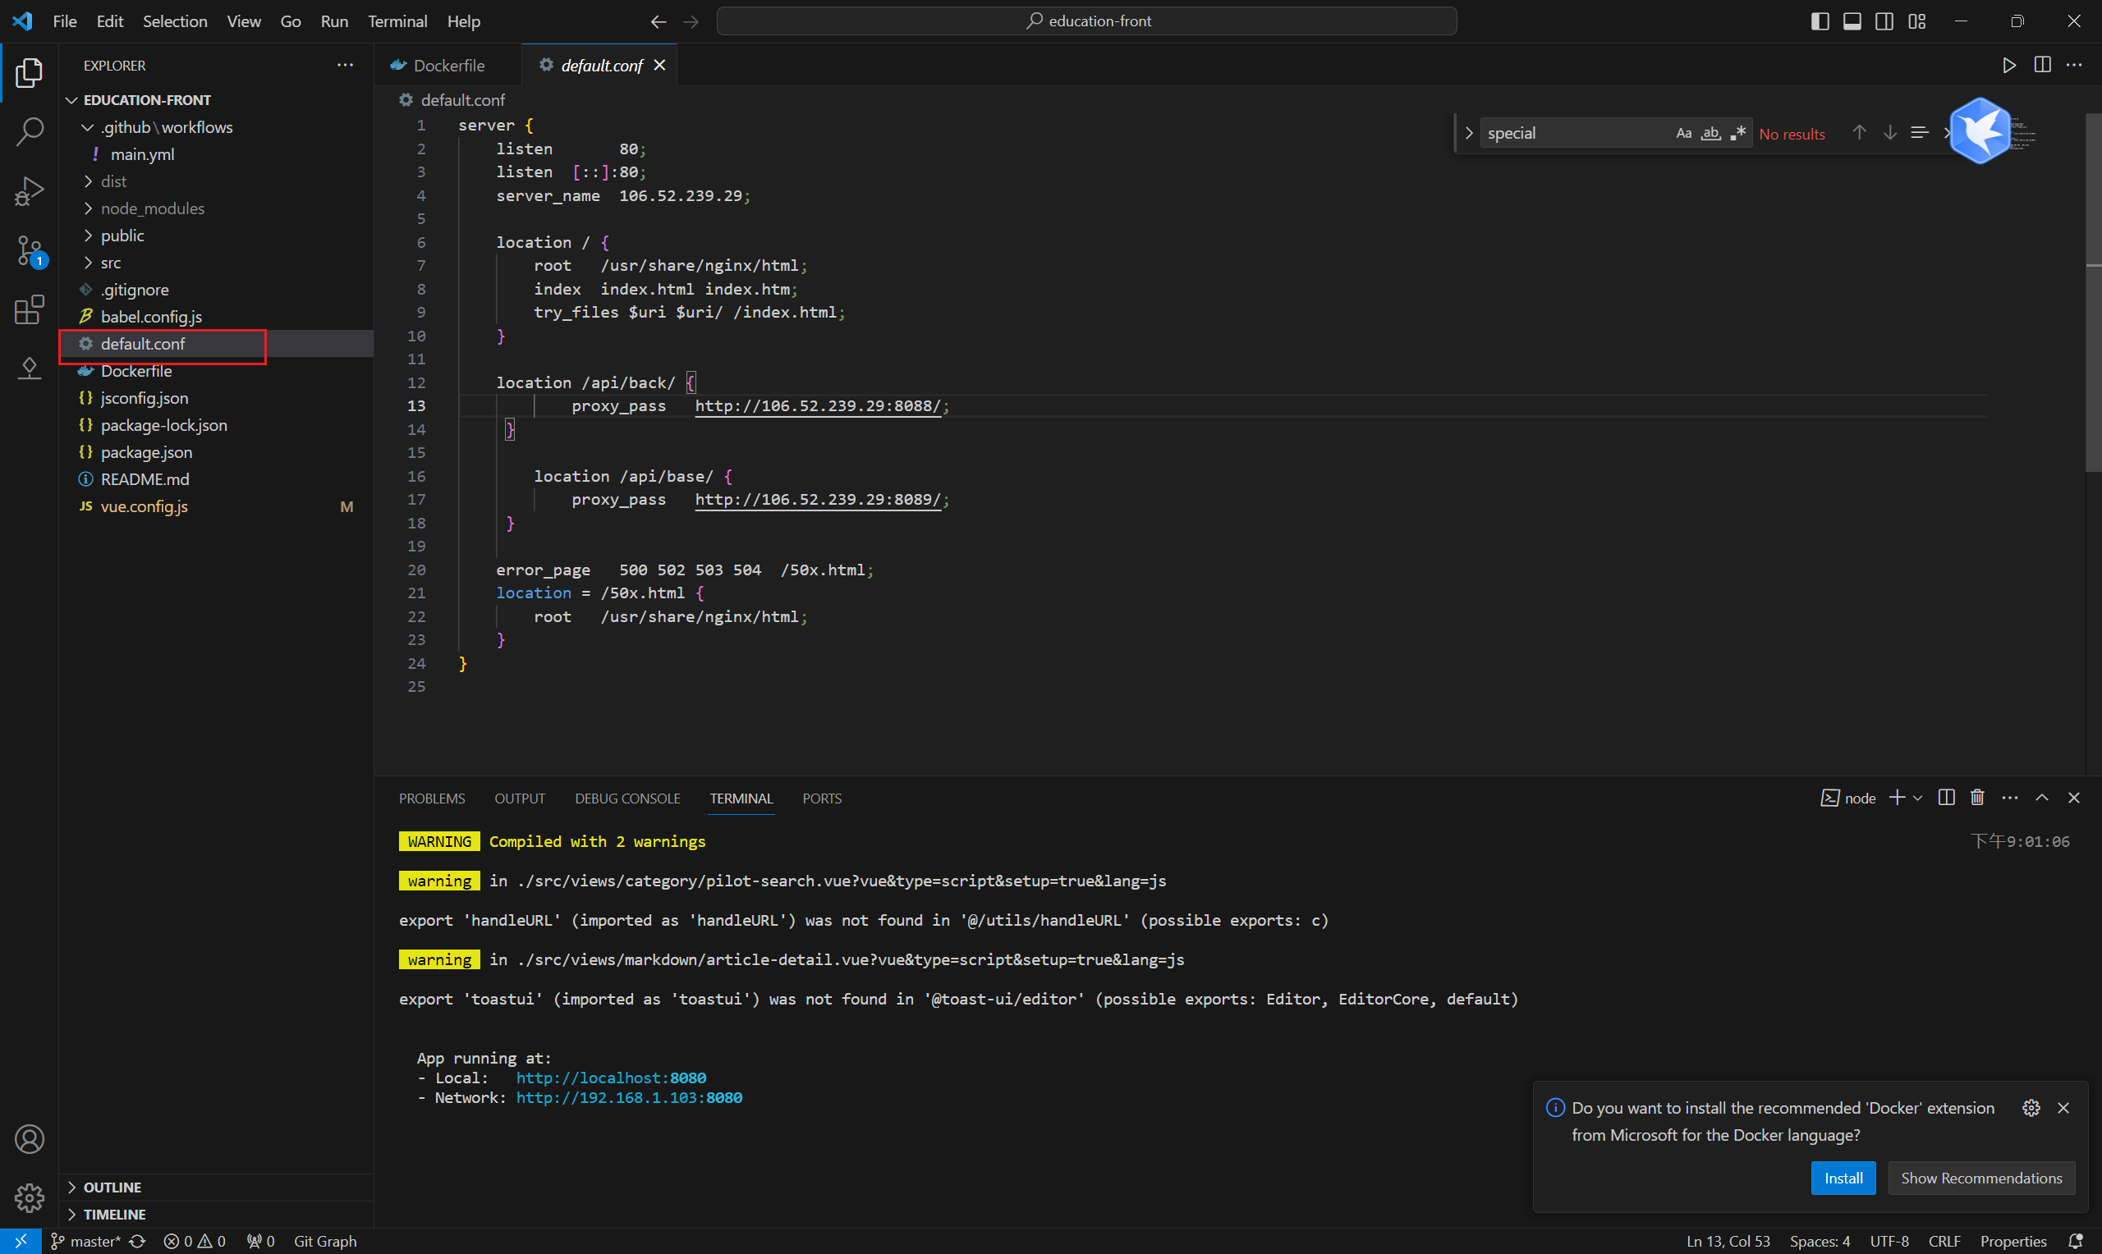
Task: Click the Show Recommendations button
Action: [x=1980, y=1178]
